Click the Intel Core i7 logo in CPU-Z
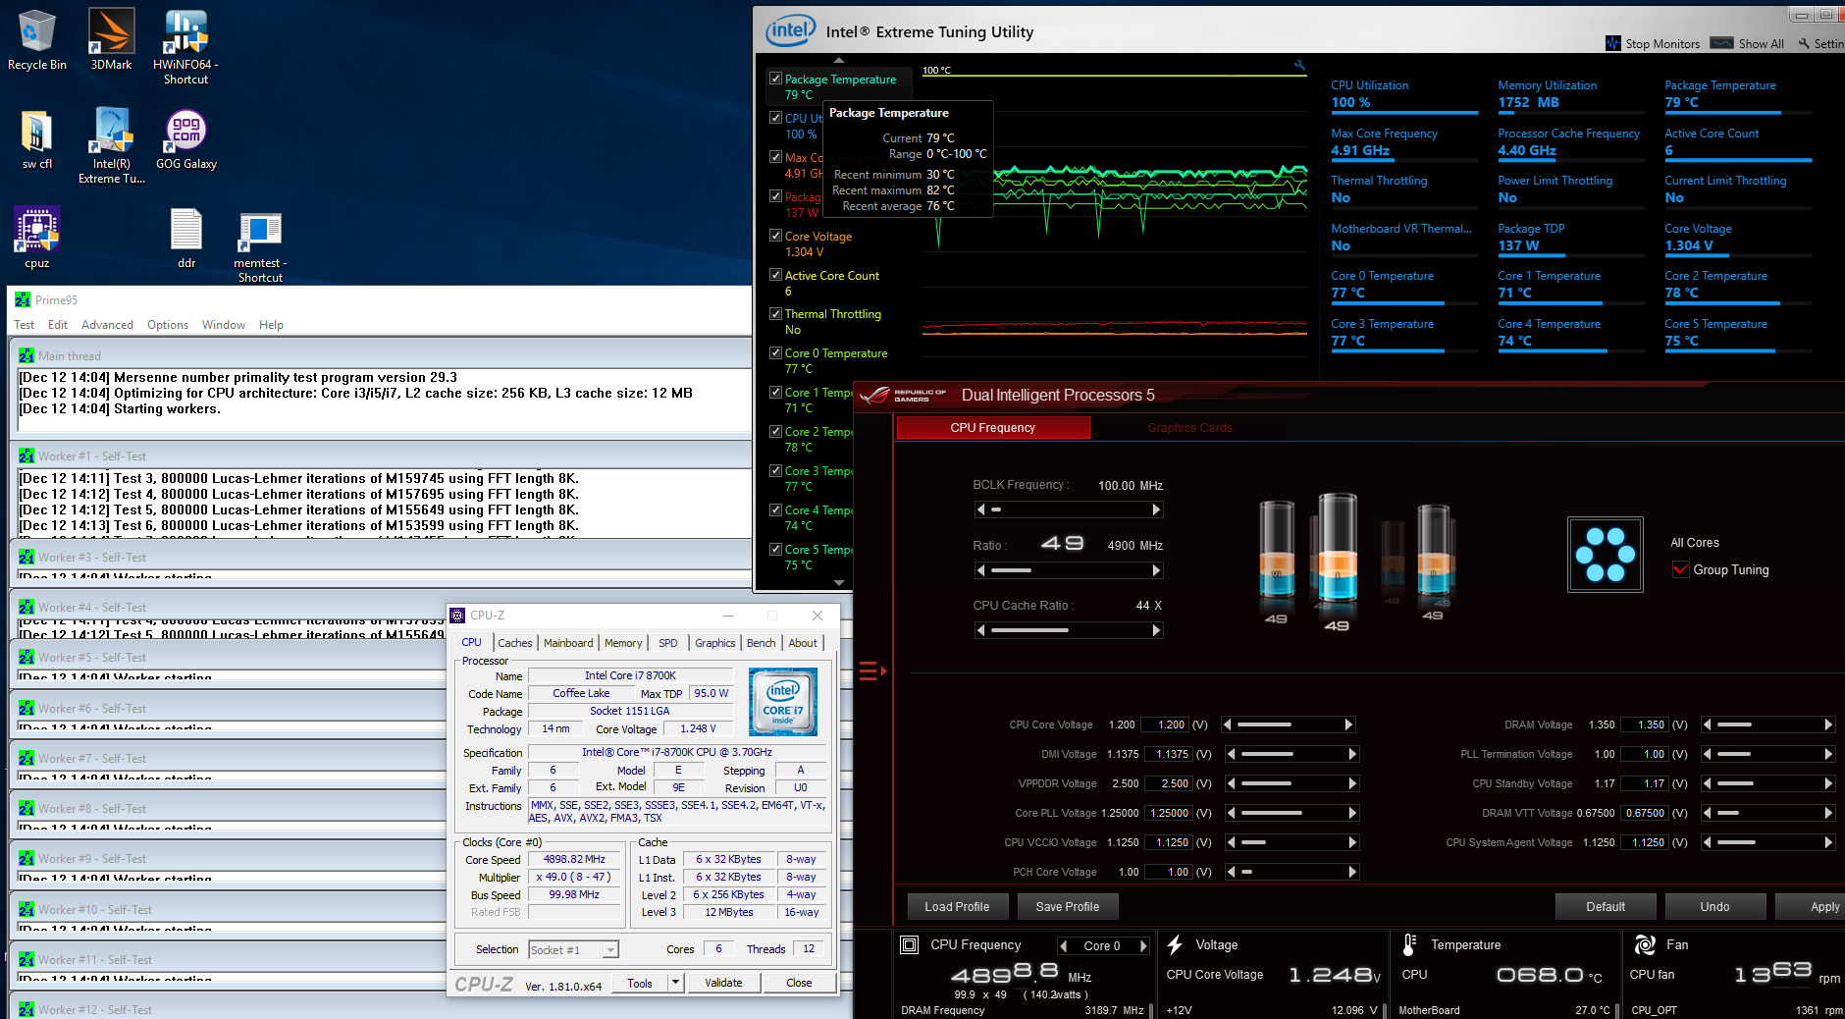This screenshot has height=1019, width=1845. coord(782,702)
